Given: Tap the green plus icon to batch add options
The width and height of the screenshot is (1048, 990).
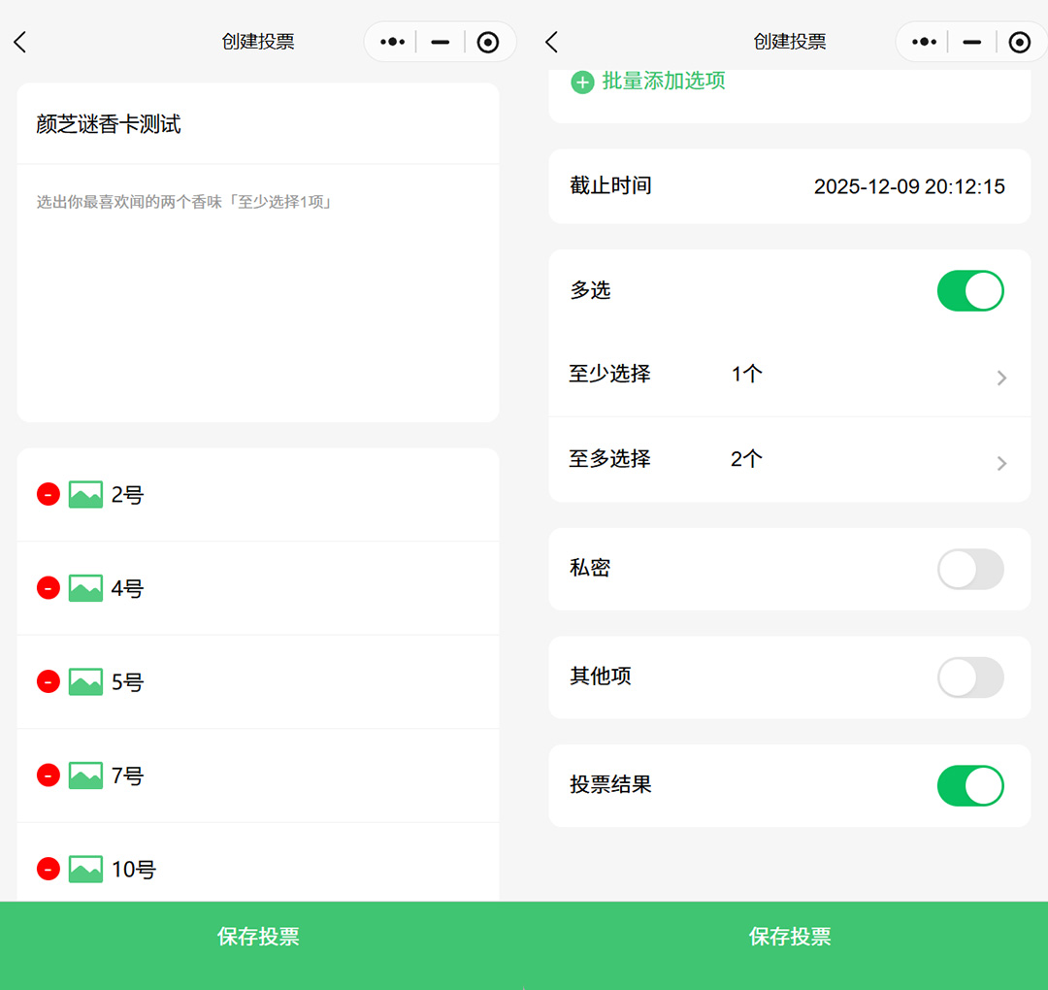Looking at the screenshot, I should pyautogui.click(x=581, y=82).
